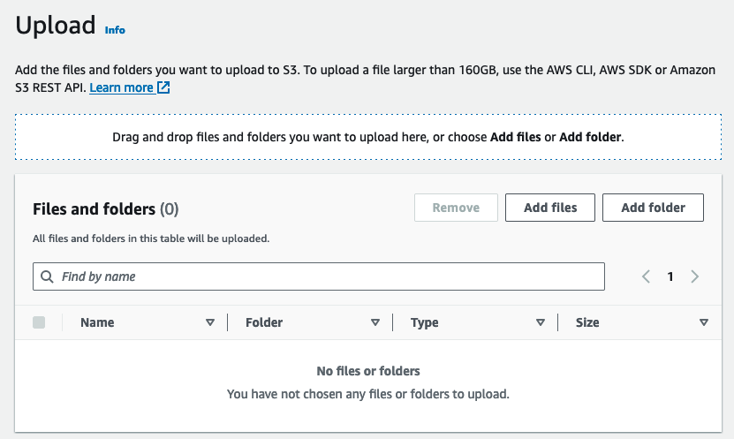This screenshot has height=439, width=734.
Task: Sort the table by the Size header
Action: coord(587,322)
